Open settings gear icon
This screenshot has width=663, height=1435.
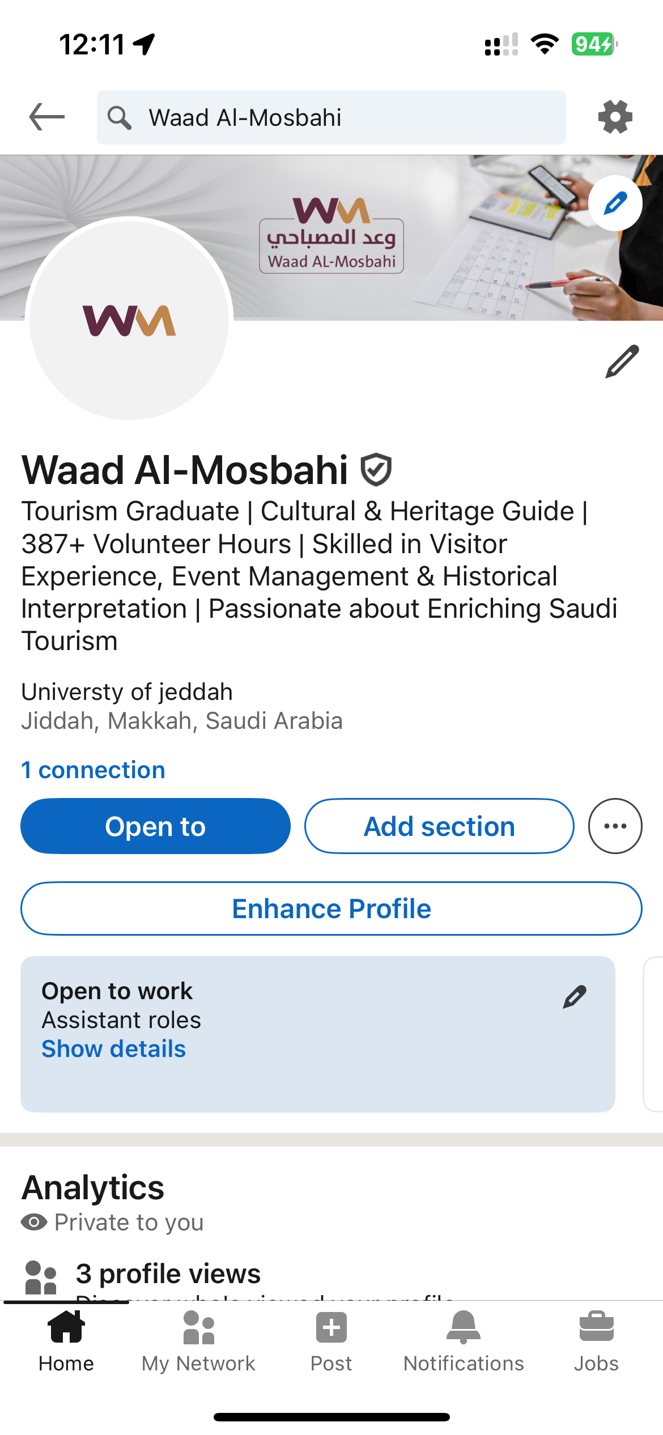615,117
